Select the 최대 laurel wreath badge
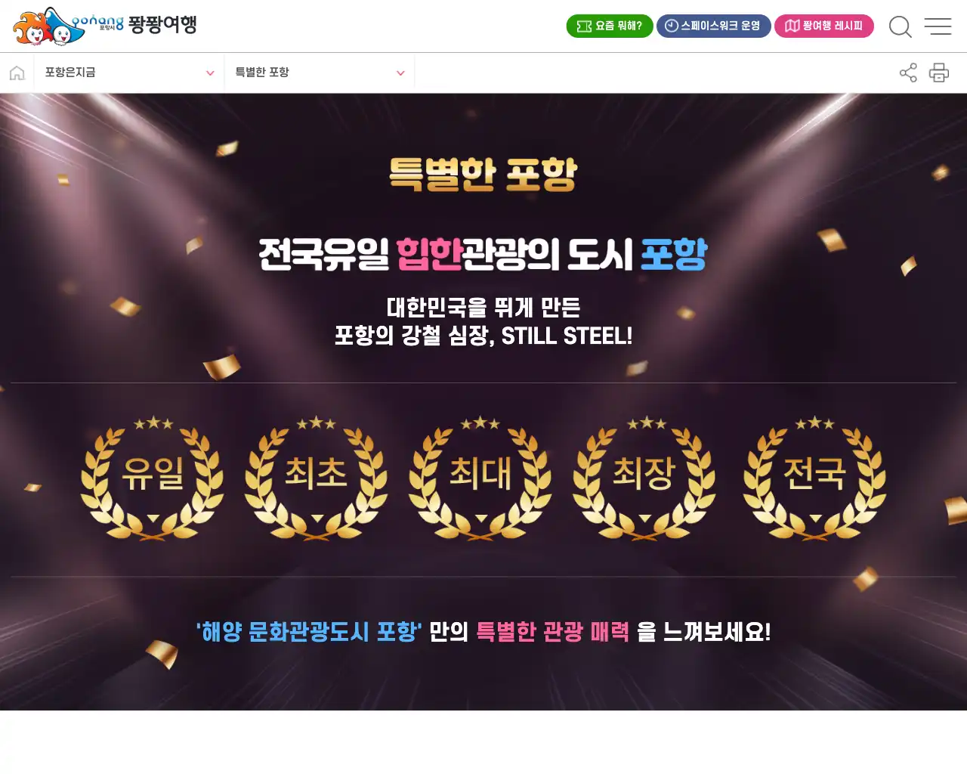Viewport: 967px width, 774px height. [480, 476]
